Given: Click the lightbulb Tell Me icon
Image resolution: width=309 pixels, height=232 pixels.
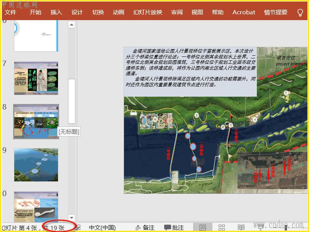Looking at the screenshot, I should (x=300, y=13).
